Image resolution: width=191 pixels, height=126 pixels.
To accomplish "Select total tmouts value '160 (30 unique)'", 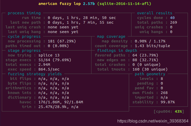I will click(x=150, y=69).
